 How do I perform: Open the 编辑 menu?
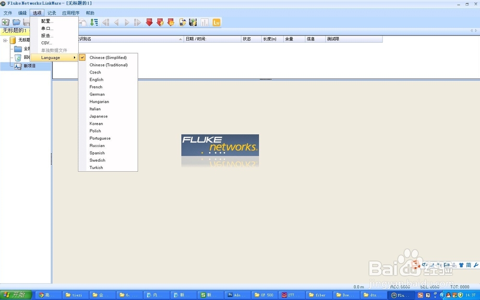[23, 13]
